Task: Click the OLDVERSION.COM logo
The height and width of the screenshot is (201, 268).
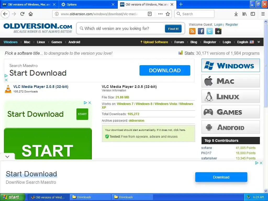Action: pyautogui.click(x=38, y=28)
